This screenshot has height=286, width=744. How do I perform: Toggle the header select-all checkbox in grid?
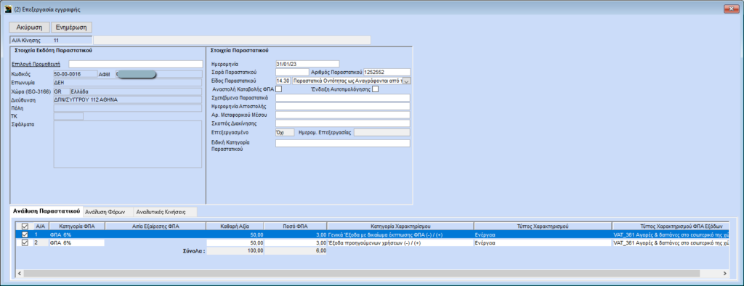click(x=25, y=226)
